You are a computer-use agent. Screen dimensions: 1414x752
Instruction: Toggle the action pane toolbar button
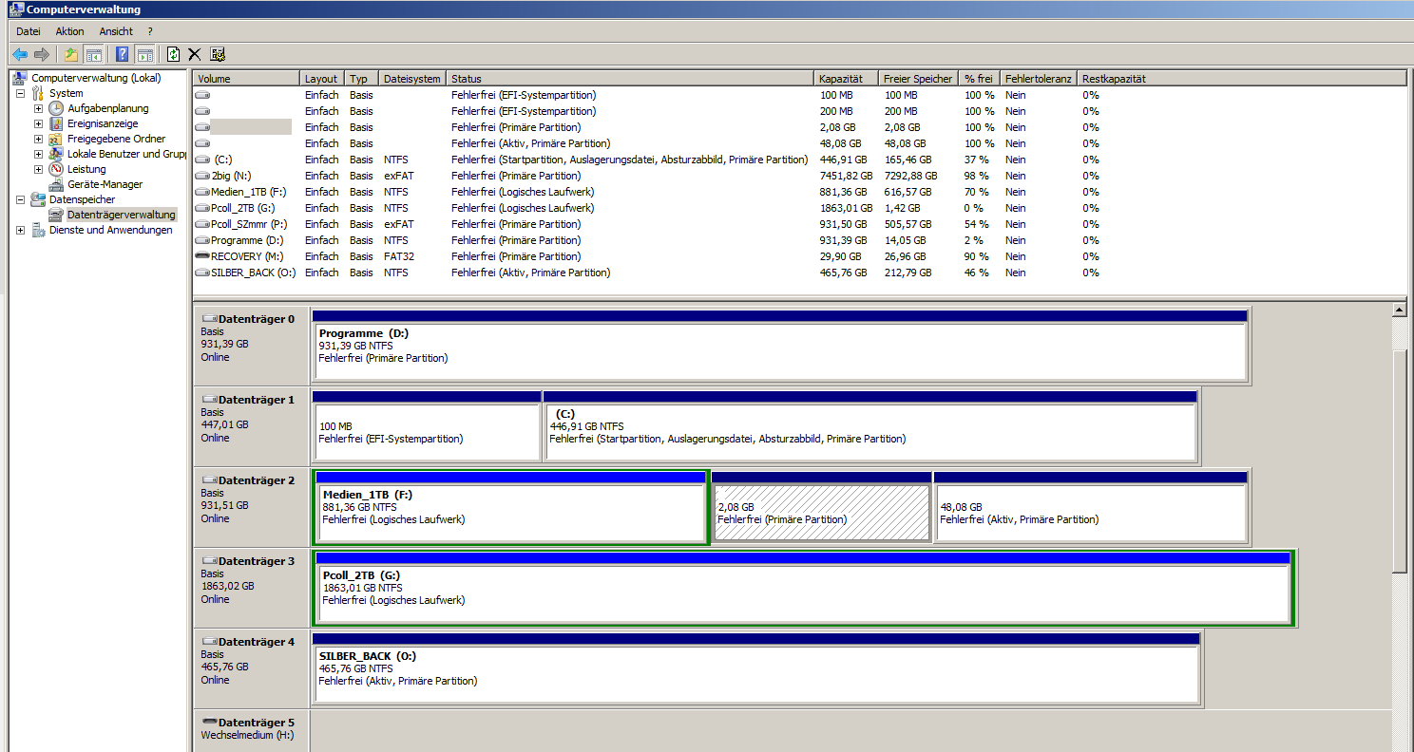pyautogui.click(x=144, y=54)
